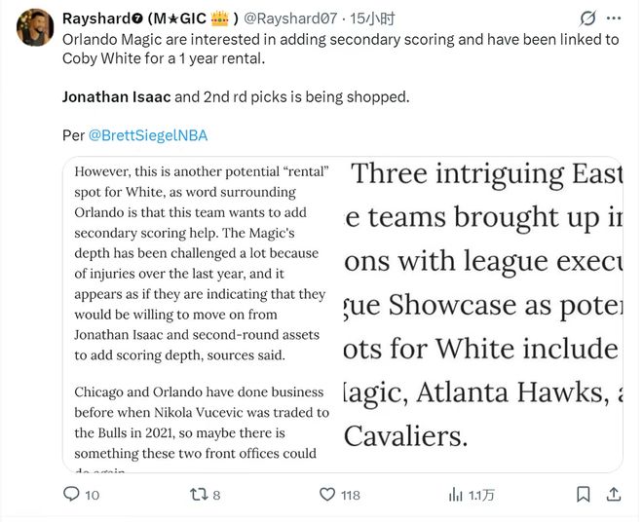Click the repost arrows icon
643x522 pixels.
point(197,495)
